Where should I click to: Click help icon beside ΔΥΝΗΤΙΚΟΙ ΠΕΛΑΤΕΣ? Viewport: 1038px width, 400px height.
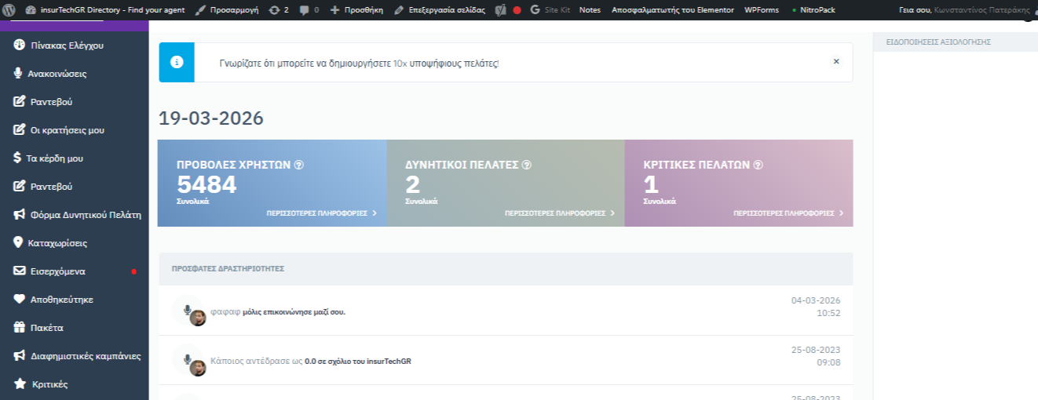[527, 165]
